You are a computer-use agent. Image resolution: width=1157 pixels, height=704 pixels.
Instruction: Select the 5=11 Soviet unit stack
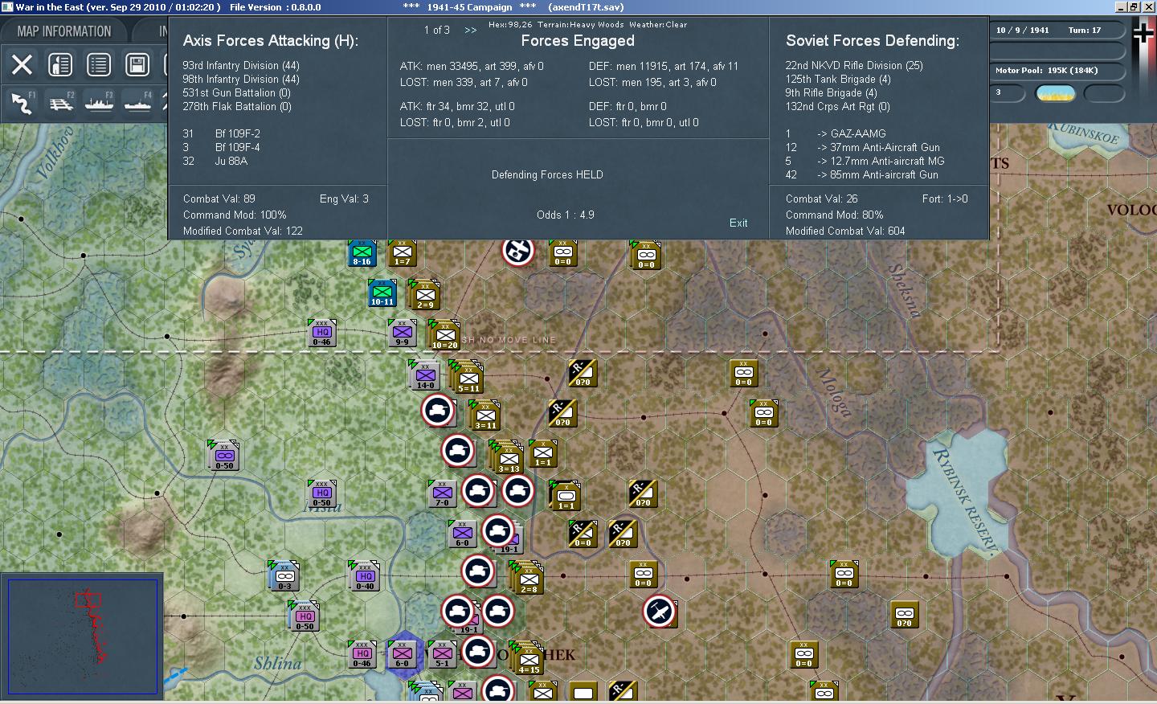click(x=468, y=377)
